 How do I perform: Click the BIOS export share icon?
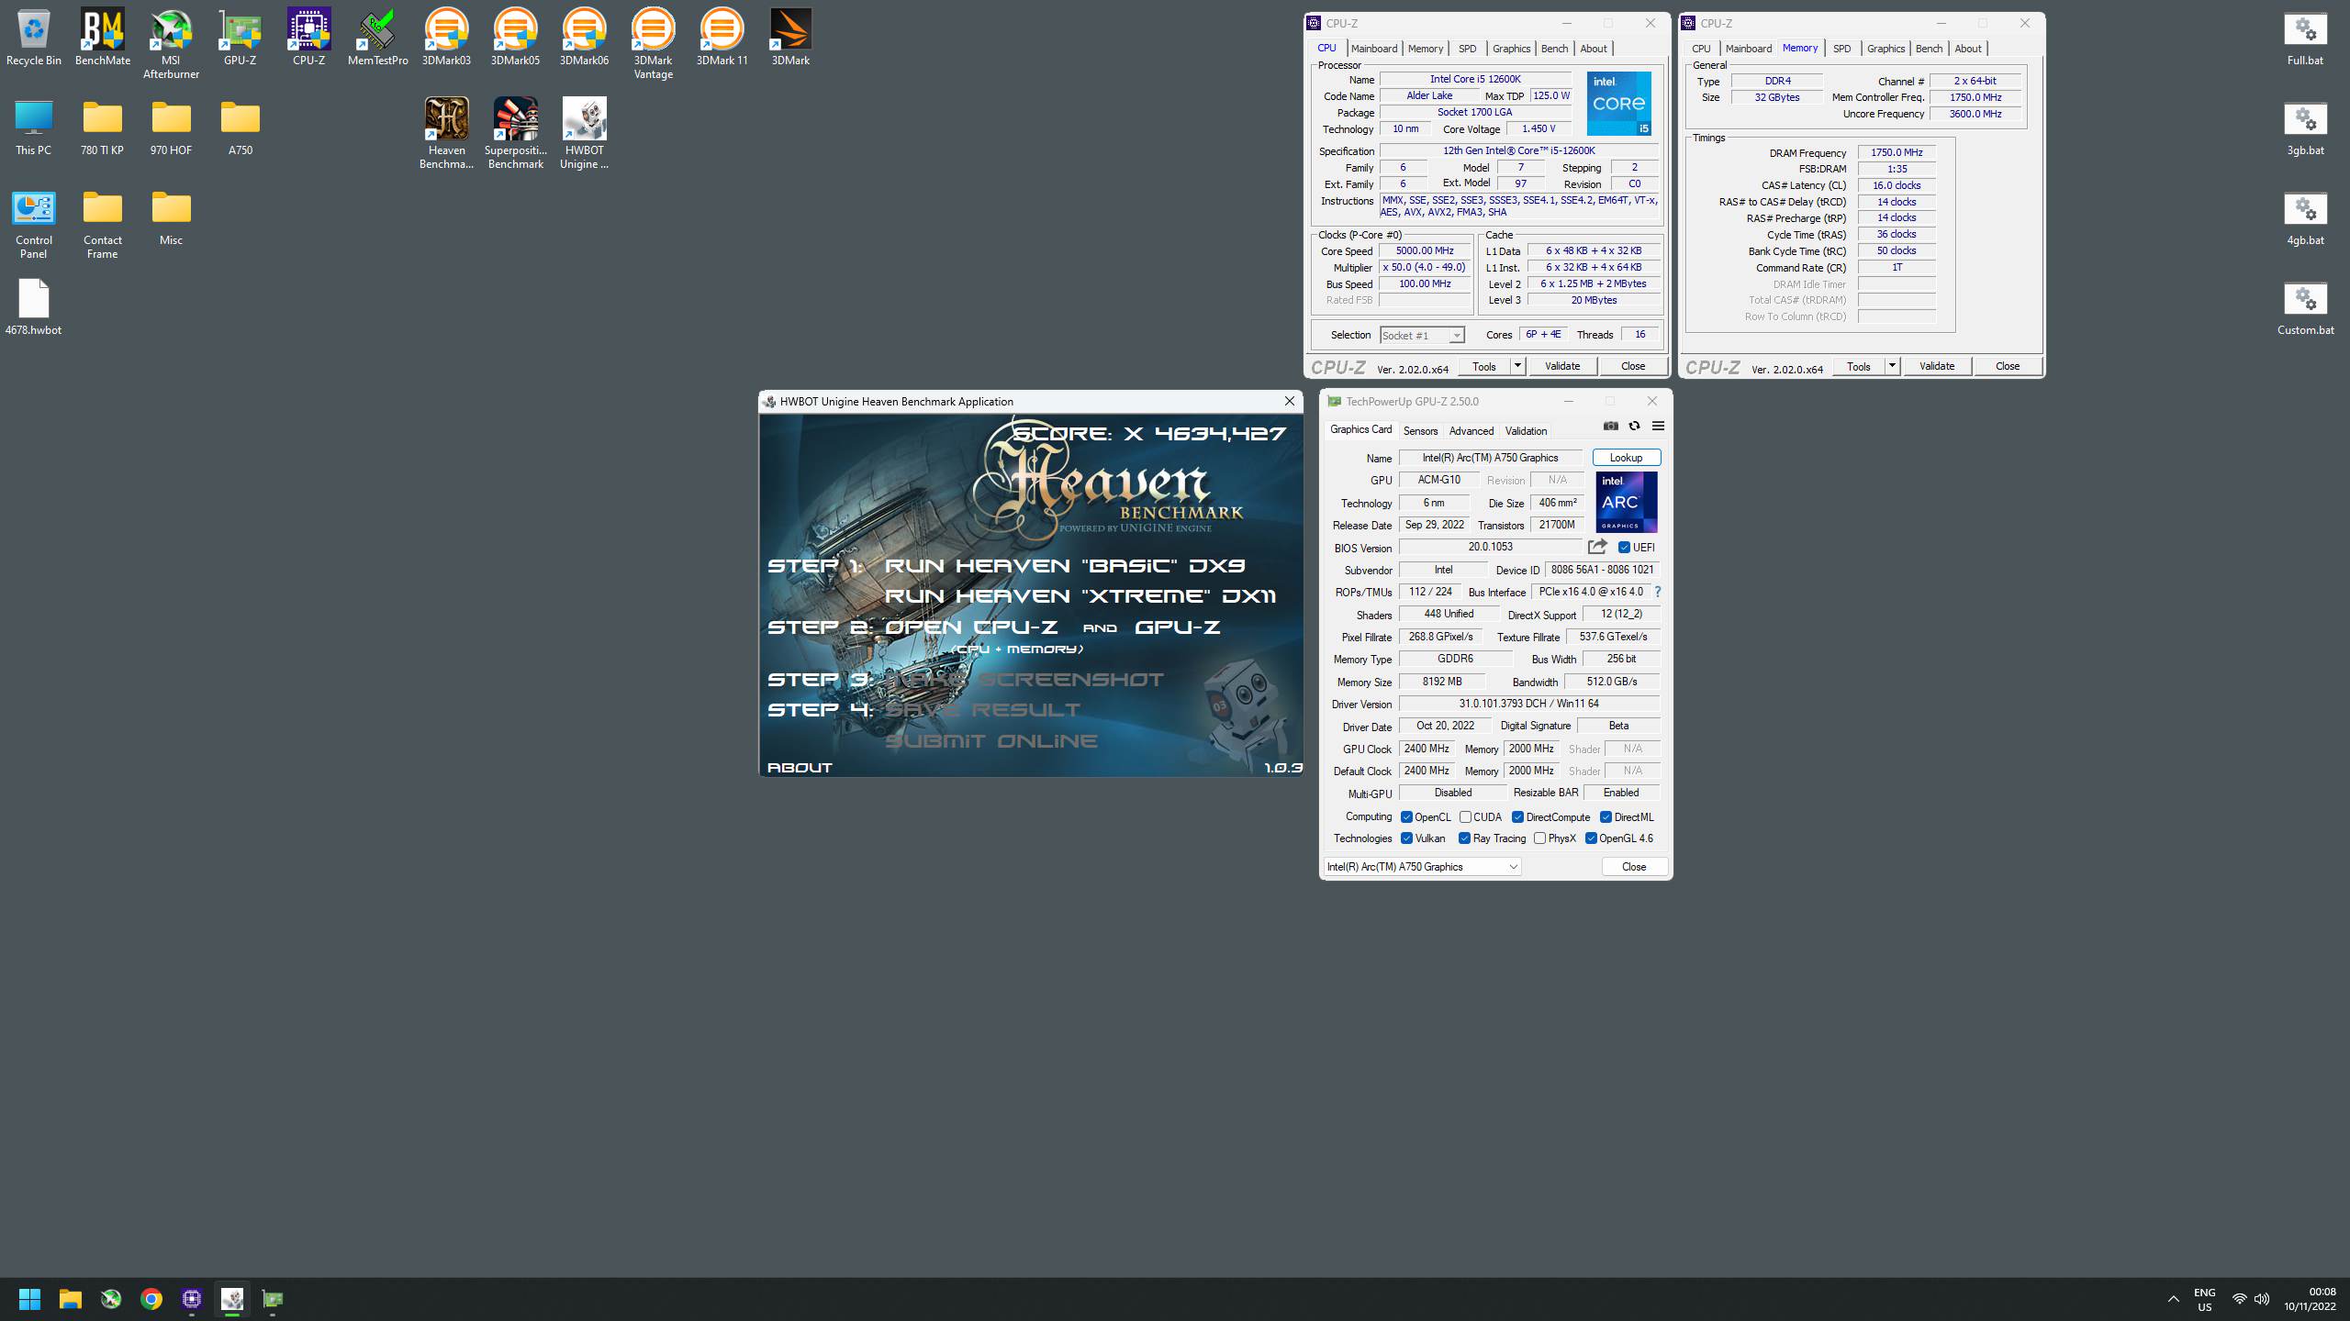tap(1597, 547)
